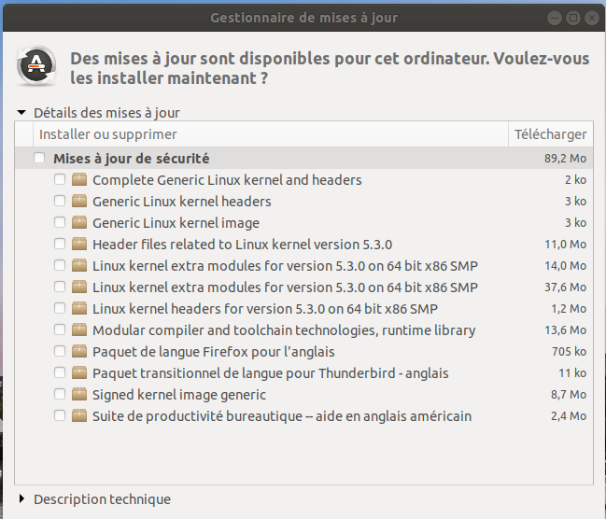The height and width of the screenshot is (519, 606).
Task: Tick checkbox for Suite de productivité bureautique
Action: click(60, 415)
